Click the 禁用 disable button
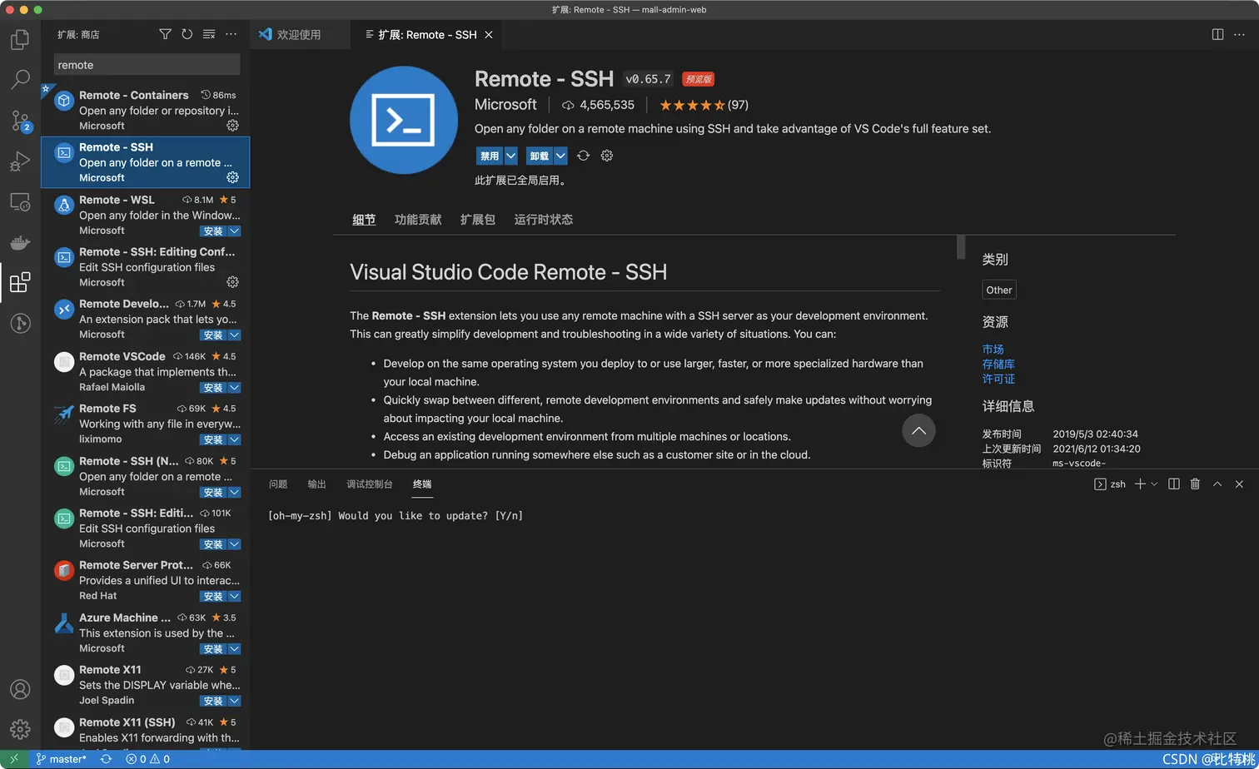Image resolution: width=1259 pixels, height=769 pixels. click(490, 156)
